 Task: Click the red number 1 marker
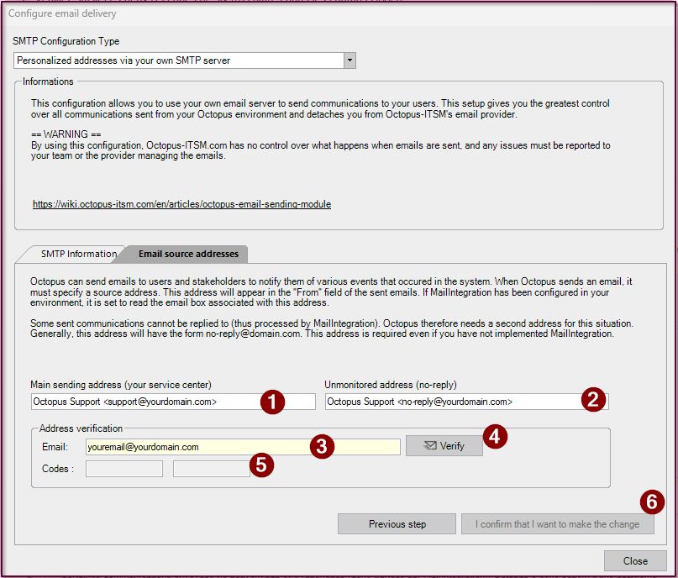click(x=272, y=402)
